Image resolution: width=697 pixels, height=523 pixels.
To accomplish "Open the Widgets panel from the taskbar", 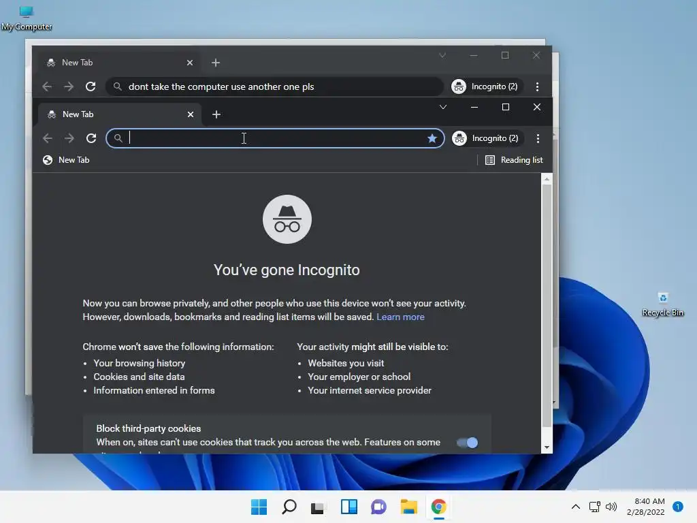I will (349, 507).
